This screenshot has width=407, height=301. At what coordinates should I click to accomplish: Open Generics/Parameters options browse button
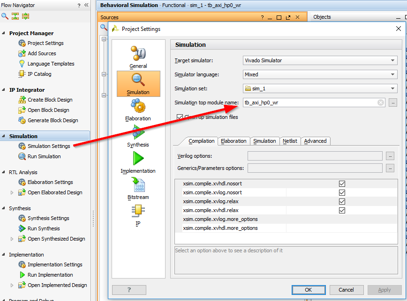(390, 168)
